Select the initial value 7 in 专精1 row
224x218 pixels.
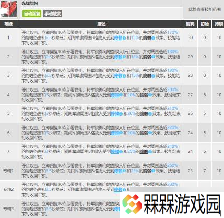(205, 171)
